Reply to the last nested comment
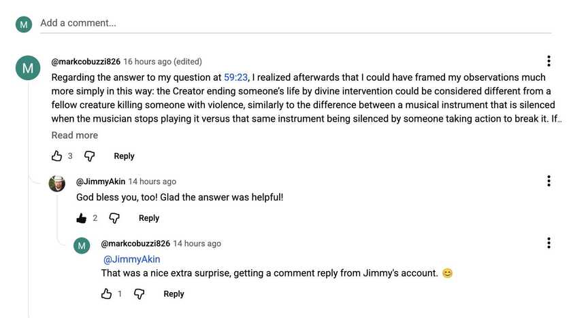 coord(174,294)
